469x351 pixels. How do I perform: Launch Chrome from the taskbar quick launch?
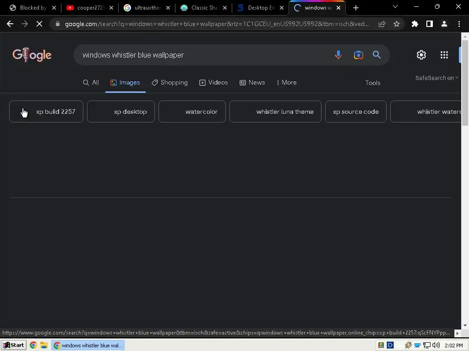33,346
